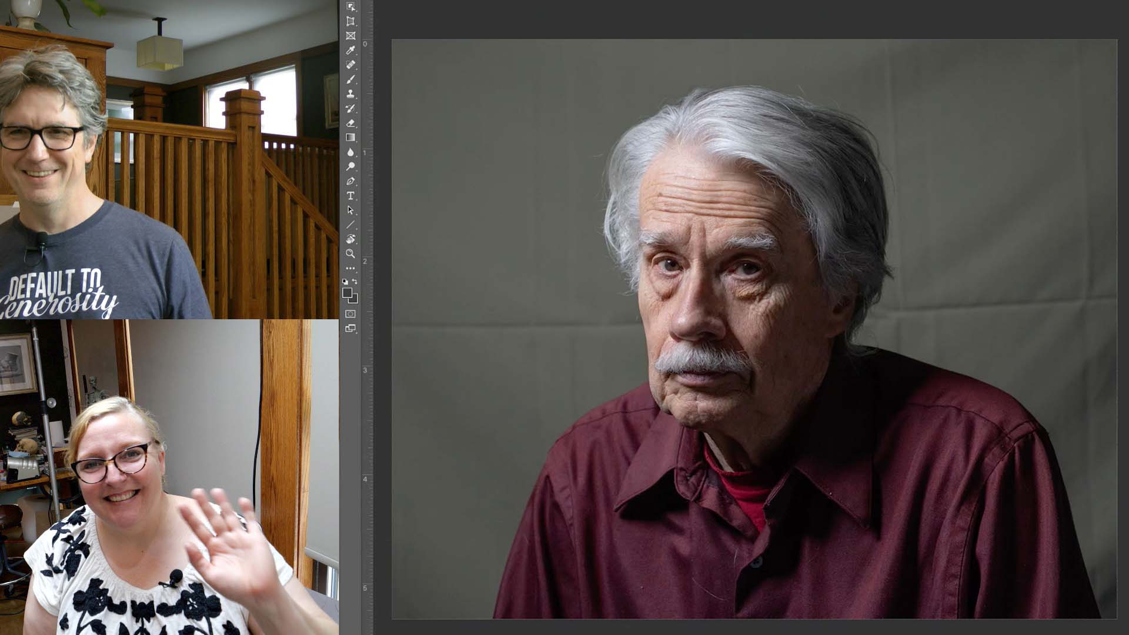Select the Zoom magnifier tool
The height and width of the screenshot is (635, 1129).
pos(350,253)
